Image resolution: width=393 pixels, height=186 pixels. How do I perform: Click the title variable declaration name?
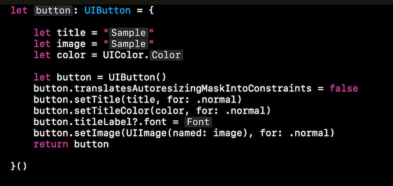point(71,33)
